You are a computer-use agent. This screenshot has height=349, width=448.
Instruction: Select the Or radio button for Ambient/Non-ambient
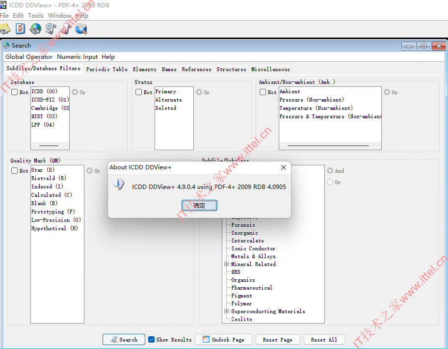[x=387, y=92]
